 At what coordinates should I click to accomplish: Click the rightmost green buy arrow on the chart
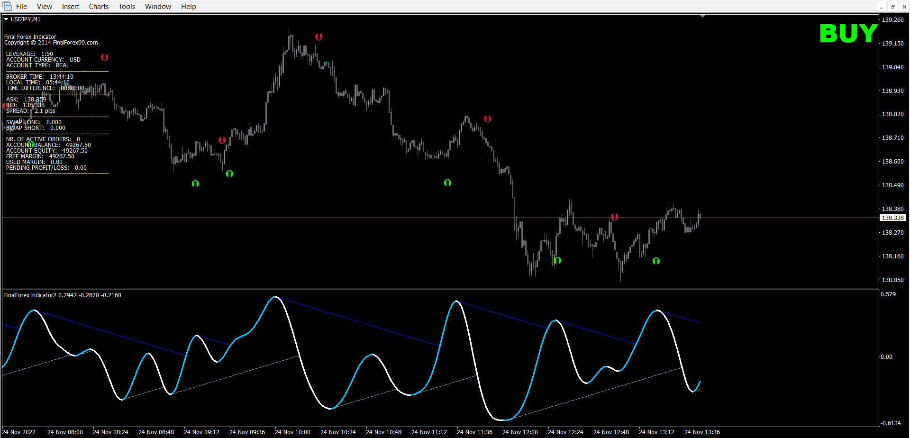(x=656, y=261)
